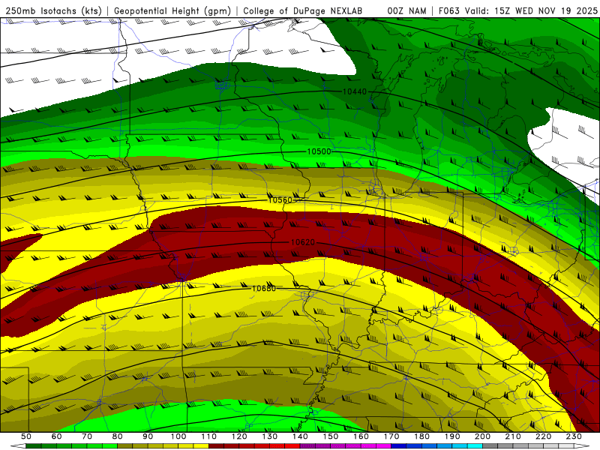Viewport: 600px width, 450px height.
Task: Click the 200 value on the color scale
Action: 482,436
